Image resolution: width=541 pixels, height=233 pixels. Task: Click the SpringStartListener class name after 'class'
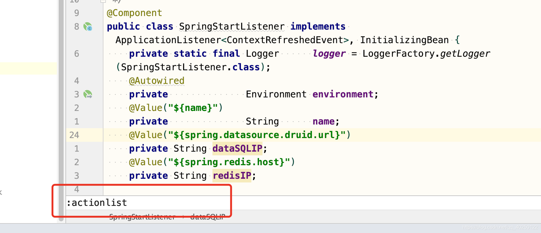point(232,27)
